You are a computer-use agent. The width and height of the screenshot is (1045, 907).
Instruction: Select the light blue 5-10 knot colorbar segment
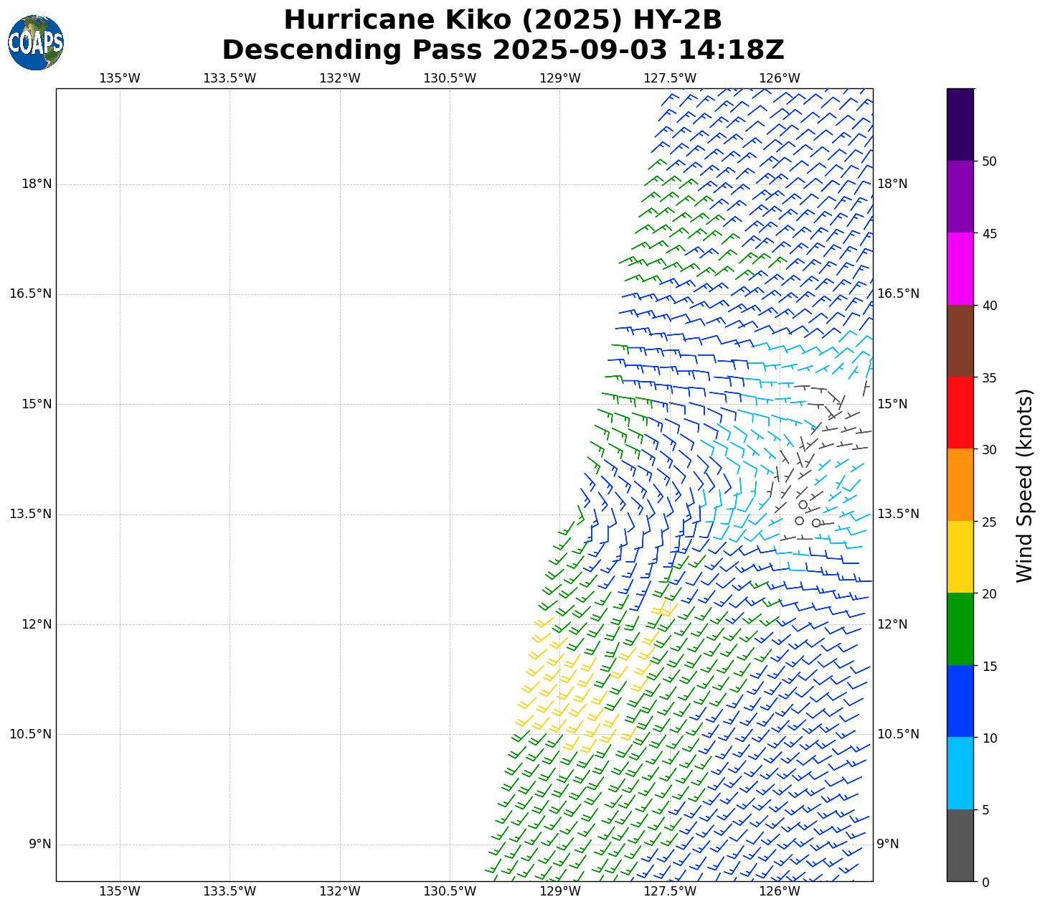click(x=960, y=774)
